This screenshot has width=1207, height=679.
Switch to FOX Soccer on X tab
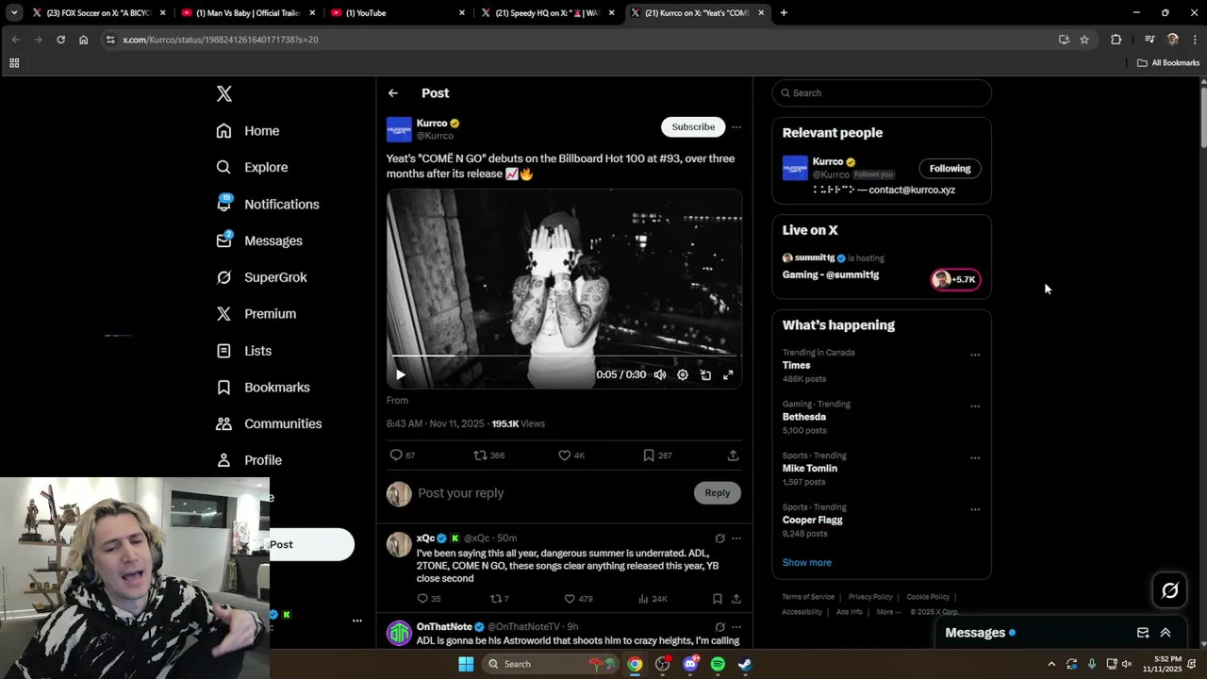pos(97,13)
